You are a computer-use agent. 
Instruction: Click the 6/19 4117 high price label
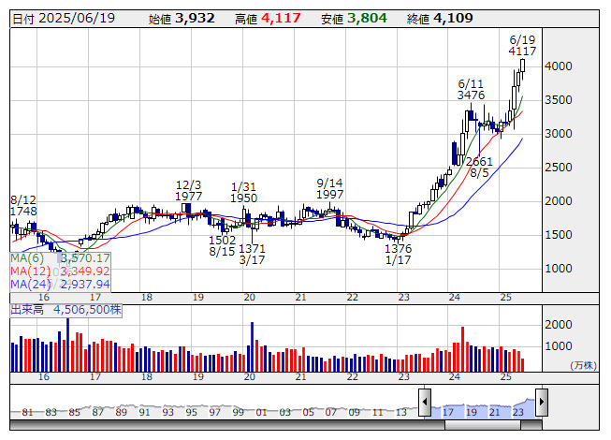pos(522,46)
